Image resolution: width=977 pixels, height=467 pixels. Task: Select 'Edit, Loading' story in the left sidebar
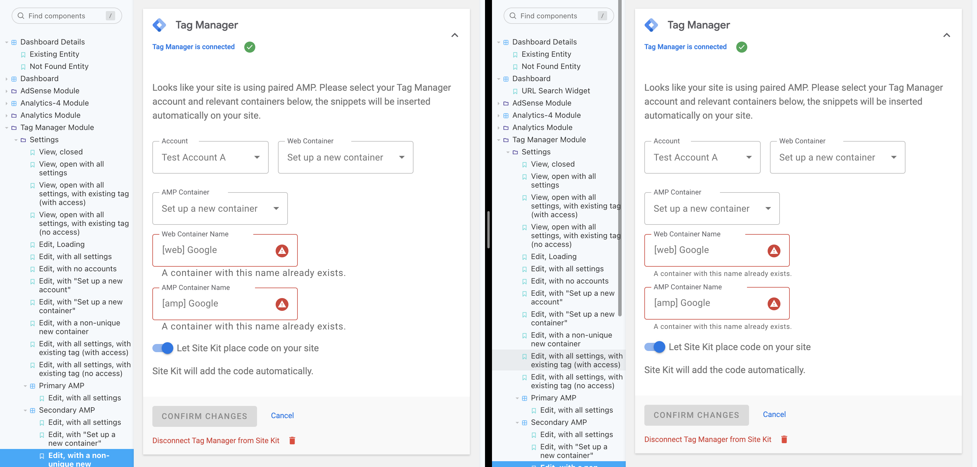point(62,244)
